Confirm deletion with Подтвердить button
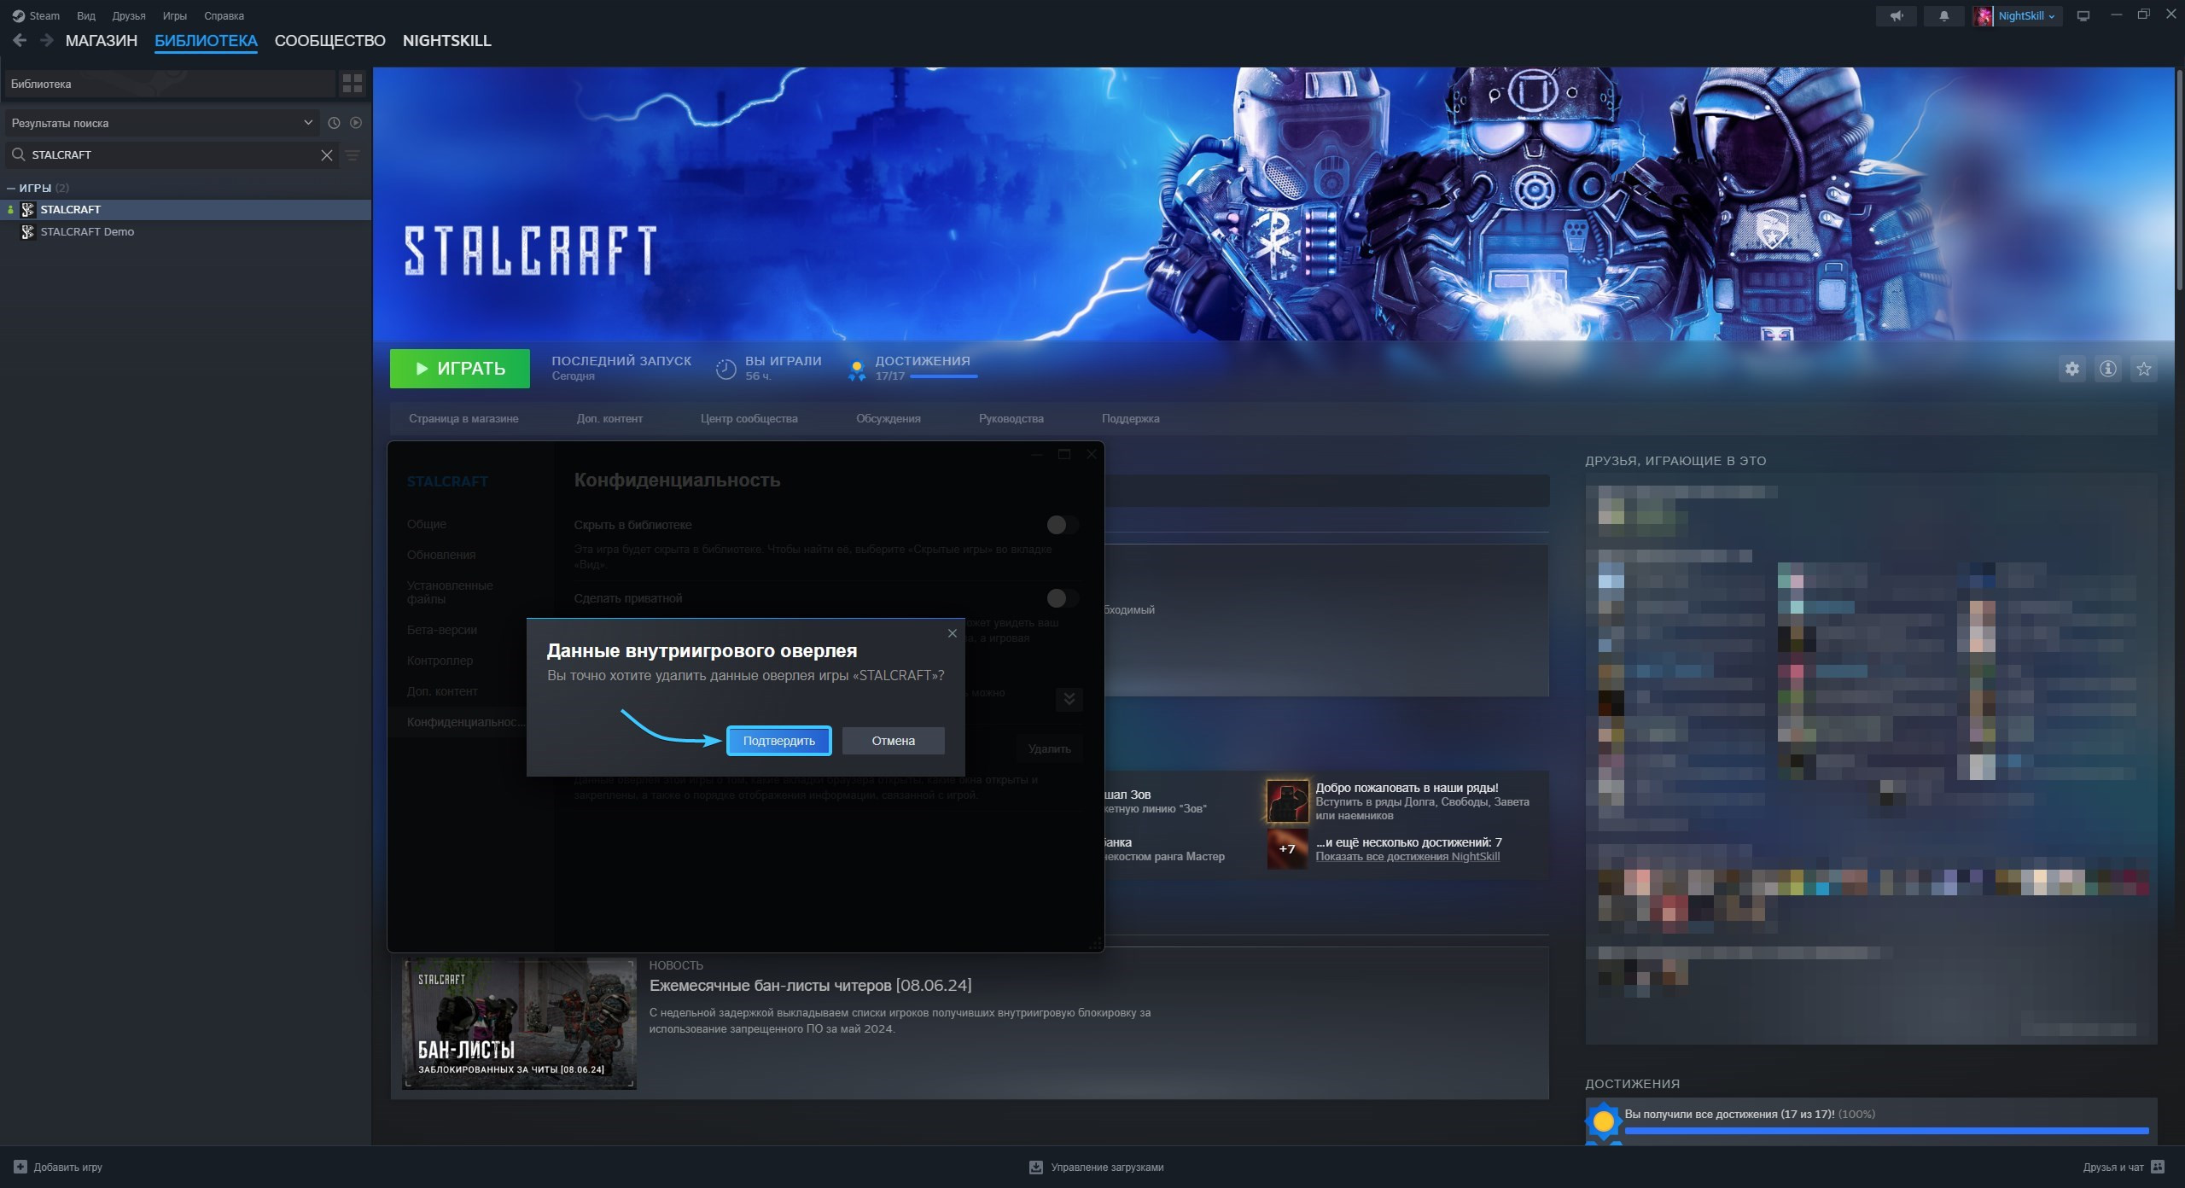Image resolution: width=2185 pixels, height=1188 pixels. point(778,741)
